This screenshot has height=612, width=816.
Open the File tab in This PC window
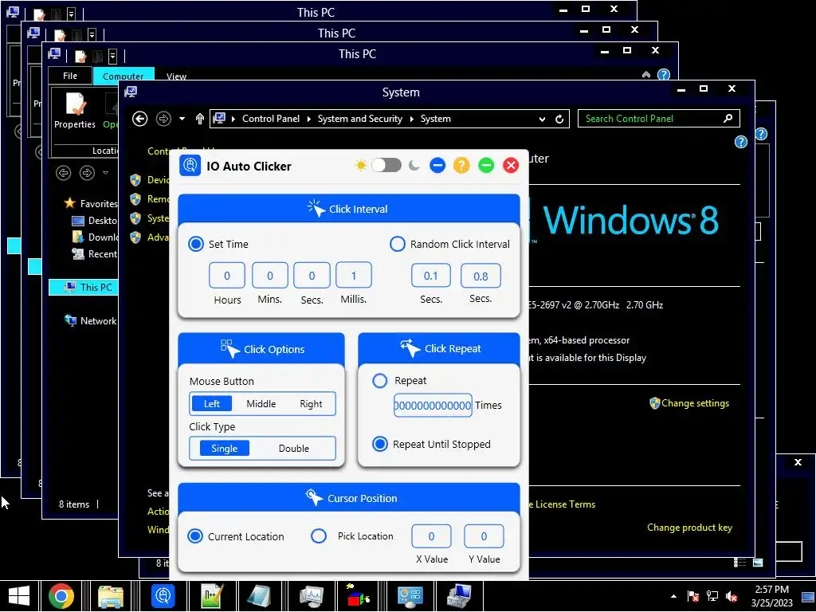click(70, 76)
